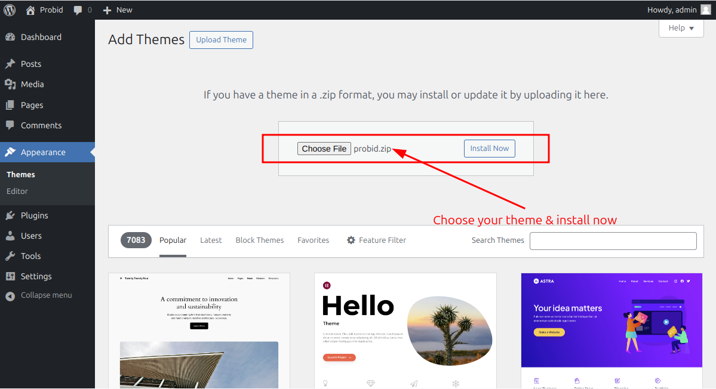Click the Probid site name link
This screenshot has width=716, height=389.
pos(51,10)
